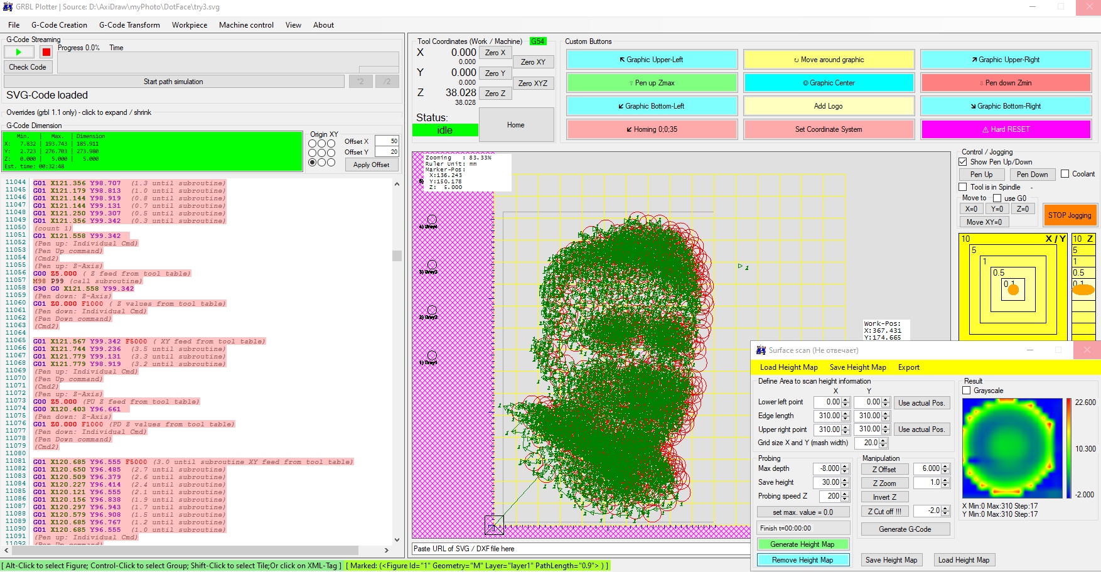Screen dimensions: 1101x572
Task: Click the Offset X input field
Action: pos(387,141)
